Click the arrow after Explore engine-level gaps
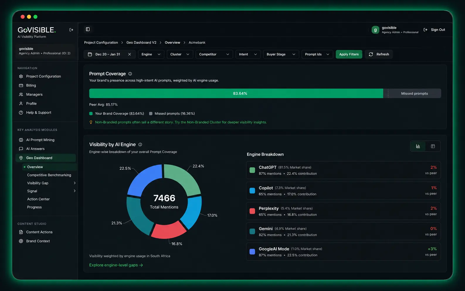The image size is (465, 291). 141,265
